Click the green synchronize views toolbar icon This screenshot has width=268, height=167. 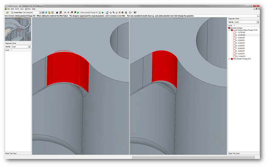point(130,12)
